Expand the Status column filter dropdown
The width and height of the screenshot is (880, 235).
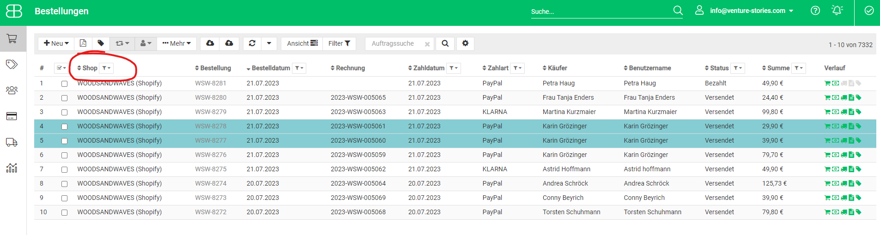coord(738,68)
